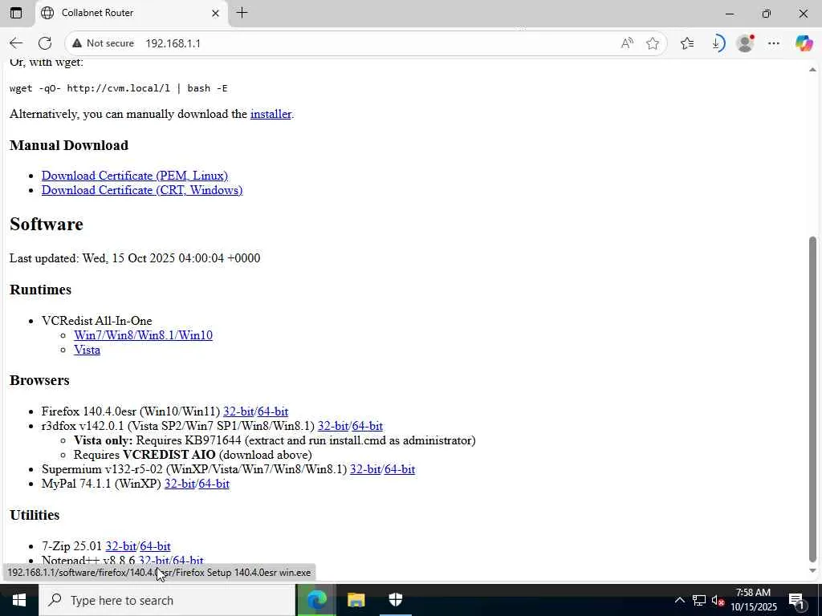
Task: Refresh the current page
Action: click(x=45, y=43)
